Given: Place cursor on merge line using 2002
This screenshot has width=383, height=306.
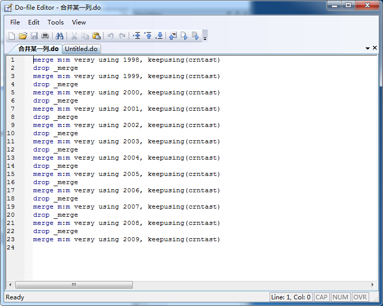Looking at the screenshot, I should click(127, 125).
